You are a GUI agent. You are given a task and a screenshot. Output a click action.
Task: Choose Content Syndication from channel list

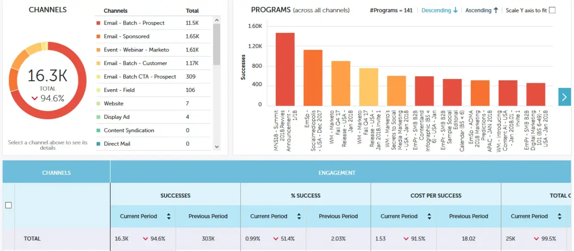[x=129, y=130]
